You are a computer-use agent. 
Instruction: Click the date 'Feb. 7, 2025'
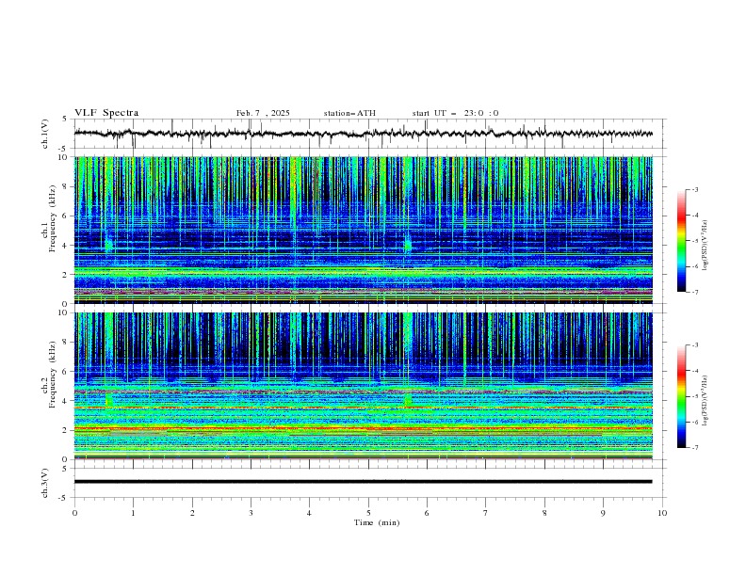(x=263, y=113)
